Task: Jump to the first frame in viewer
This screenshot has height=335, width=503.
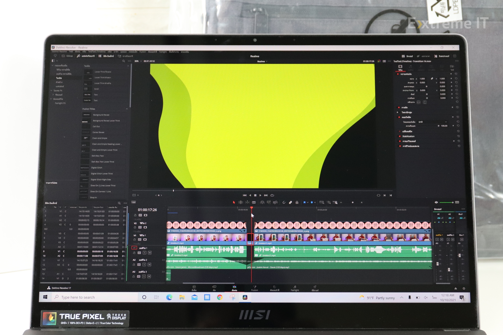Action: (245, 195)
